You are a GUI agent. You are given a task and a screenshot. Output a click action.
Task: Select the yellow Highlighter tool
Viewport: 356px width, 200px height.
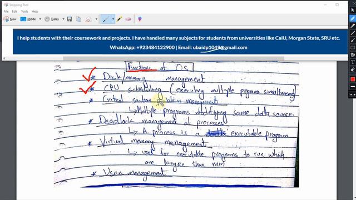(120, 19)
